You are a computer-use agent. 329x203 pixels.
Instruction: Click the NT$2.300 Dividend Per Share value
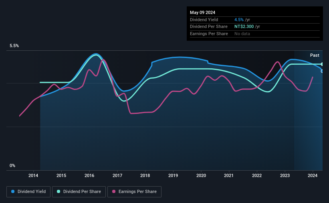point(244,27)
